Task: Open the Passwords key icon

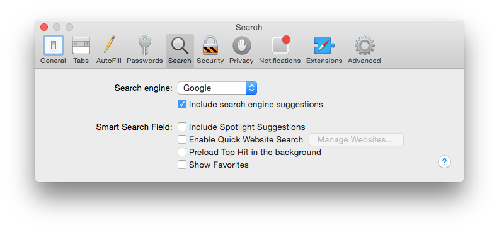Action: coord(145,45)
